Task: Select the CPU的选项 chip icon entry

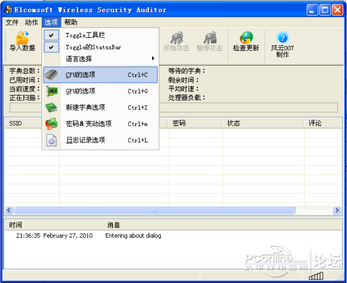Action: point(101,75)
